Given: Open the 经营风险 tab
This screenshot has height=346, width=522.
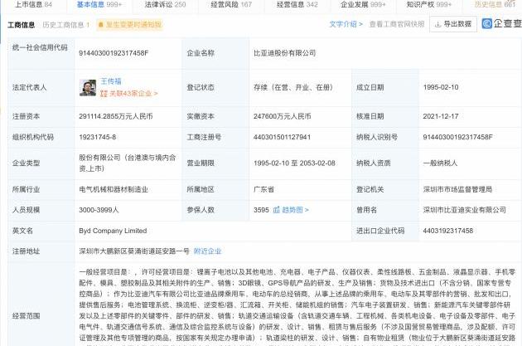Looking at the screenshot, I should click(231, 4).
